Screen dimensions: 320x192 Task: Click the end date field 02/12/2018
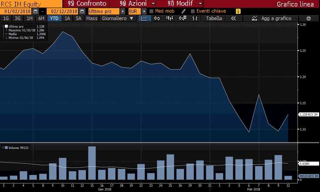tap(63, 11)
